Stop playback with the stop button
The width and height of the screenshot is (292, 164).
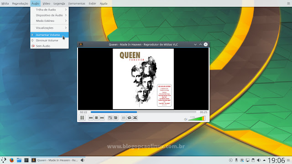96,118
